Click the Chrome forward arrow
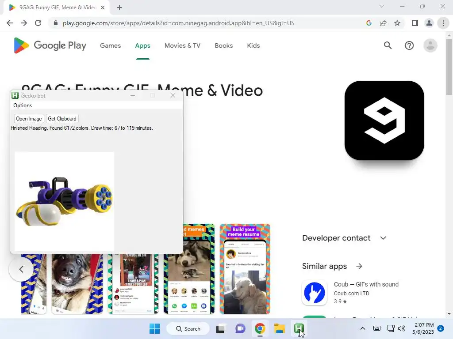Image resolution: width=453 pixels, height=339 pixels. pyautogui.click(x=24, y=23)
